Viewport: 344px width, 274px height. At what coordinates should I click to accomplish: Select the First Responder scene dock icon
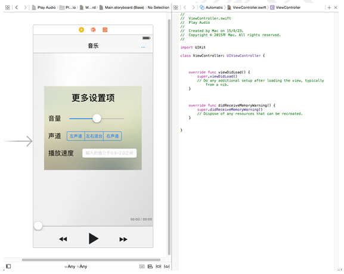pyautogui.click(x=93, y=30)
